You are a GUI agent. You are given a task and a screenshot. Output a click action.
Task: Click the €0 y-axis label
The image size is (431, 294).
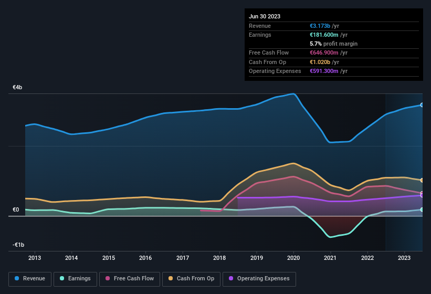click(16, 209)
